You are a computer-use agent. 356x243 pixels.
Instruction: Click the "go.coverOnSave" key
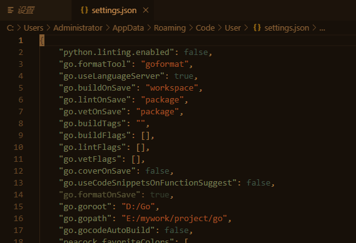pyautogui.click(x=97, y=171)
